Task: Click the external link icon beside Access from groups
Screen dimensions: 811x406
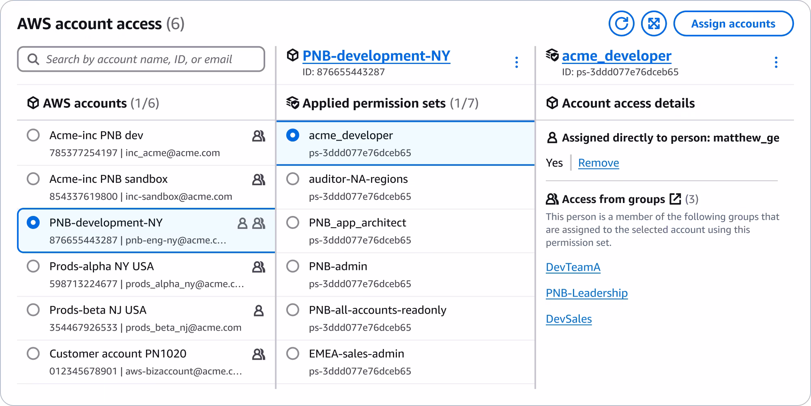Action: tap(675, 199)
